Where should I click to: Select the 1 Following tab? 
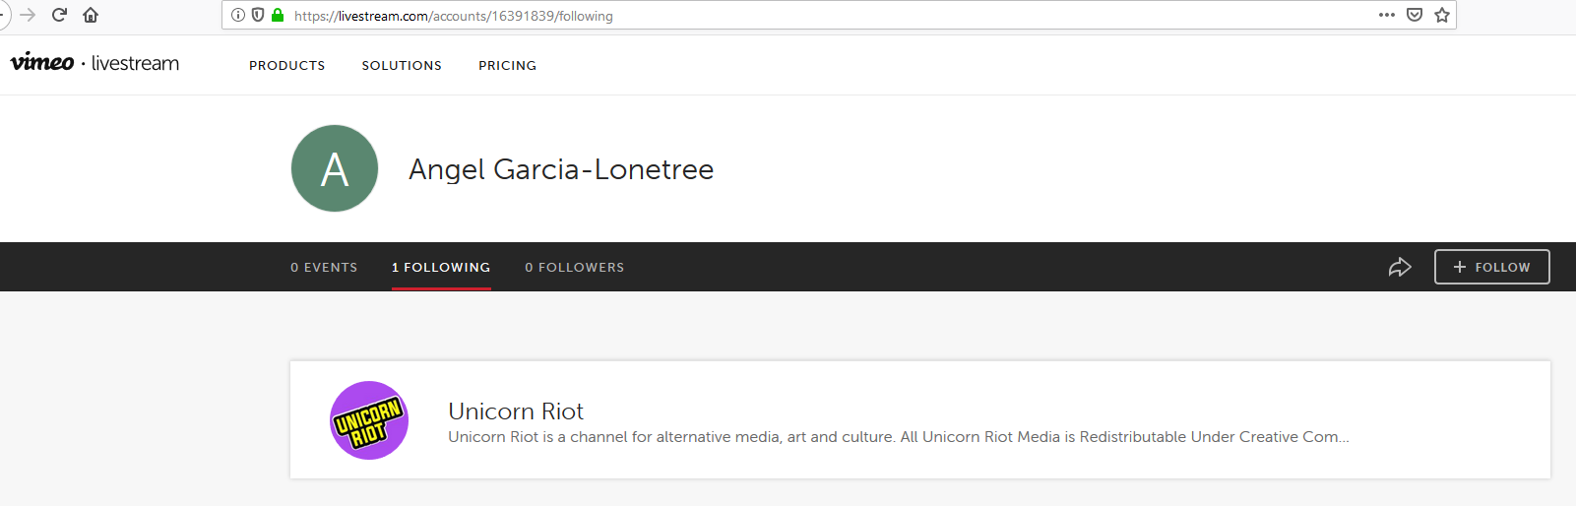(441, 267)
